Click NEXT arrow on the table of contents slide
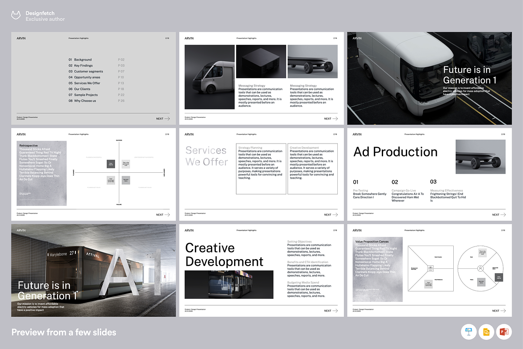 pyautogui.click(x=163, y=119)
